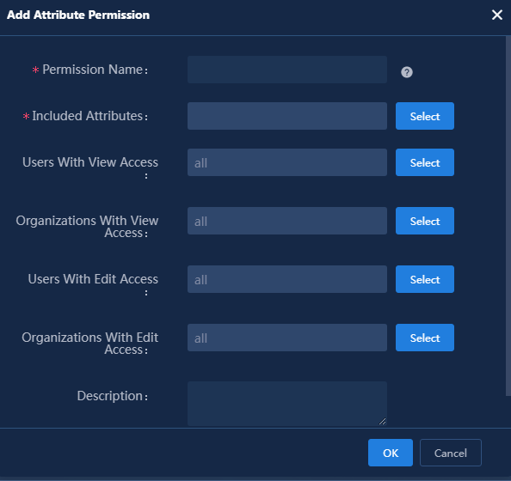Image resolution: width=511 pixels, height=481 pixels.
Task: Open Select for Organizations With View Access
Action: [425, 221]
